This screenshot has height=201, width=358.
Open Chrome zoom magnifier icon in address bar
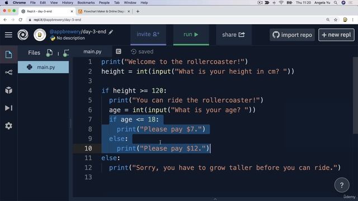pos(328,20)
